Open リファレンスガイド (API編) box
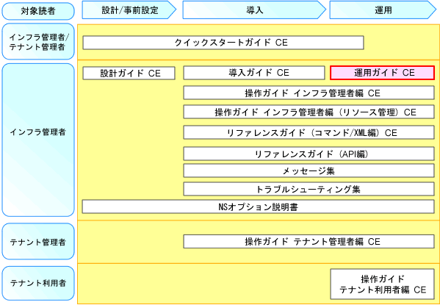440x305 pixels. coord(309,154)
